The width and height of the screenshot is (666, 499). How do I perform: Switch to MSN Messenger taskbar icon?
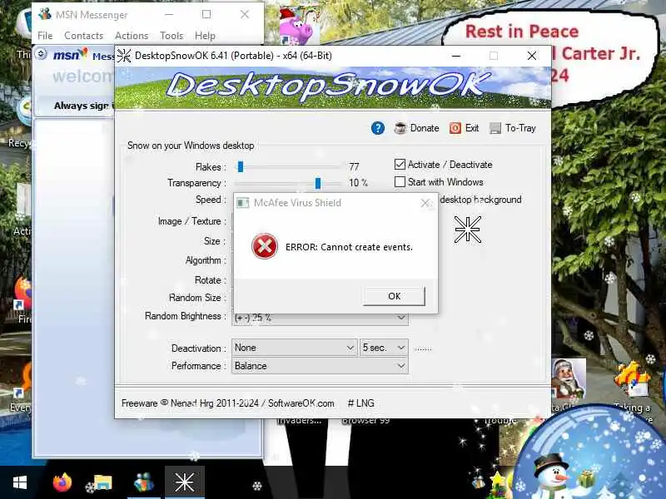click(143, 482)
